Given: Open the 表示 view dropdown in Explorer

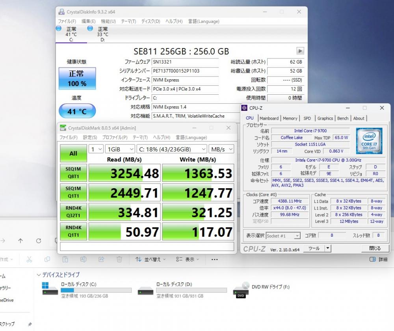Looking at the screenshot, I should point(188,259).
